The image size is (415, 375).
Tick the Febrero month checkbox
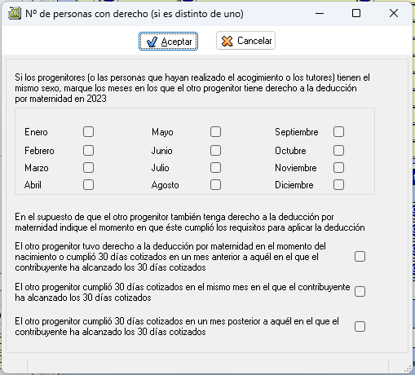(88, 150)
